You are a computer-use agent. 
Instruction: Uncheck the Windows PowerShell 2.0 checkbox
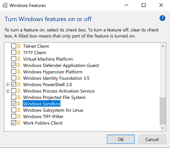pyautogui.click(x=14, y=85)
